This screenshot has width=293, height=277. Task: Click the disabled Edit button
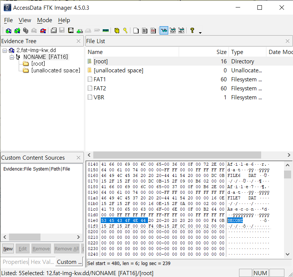(x=22, y=249)
